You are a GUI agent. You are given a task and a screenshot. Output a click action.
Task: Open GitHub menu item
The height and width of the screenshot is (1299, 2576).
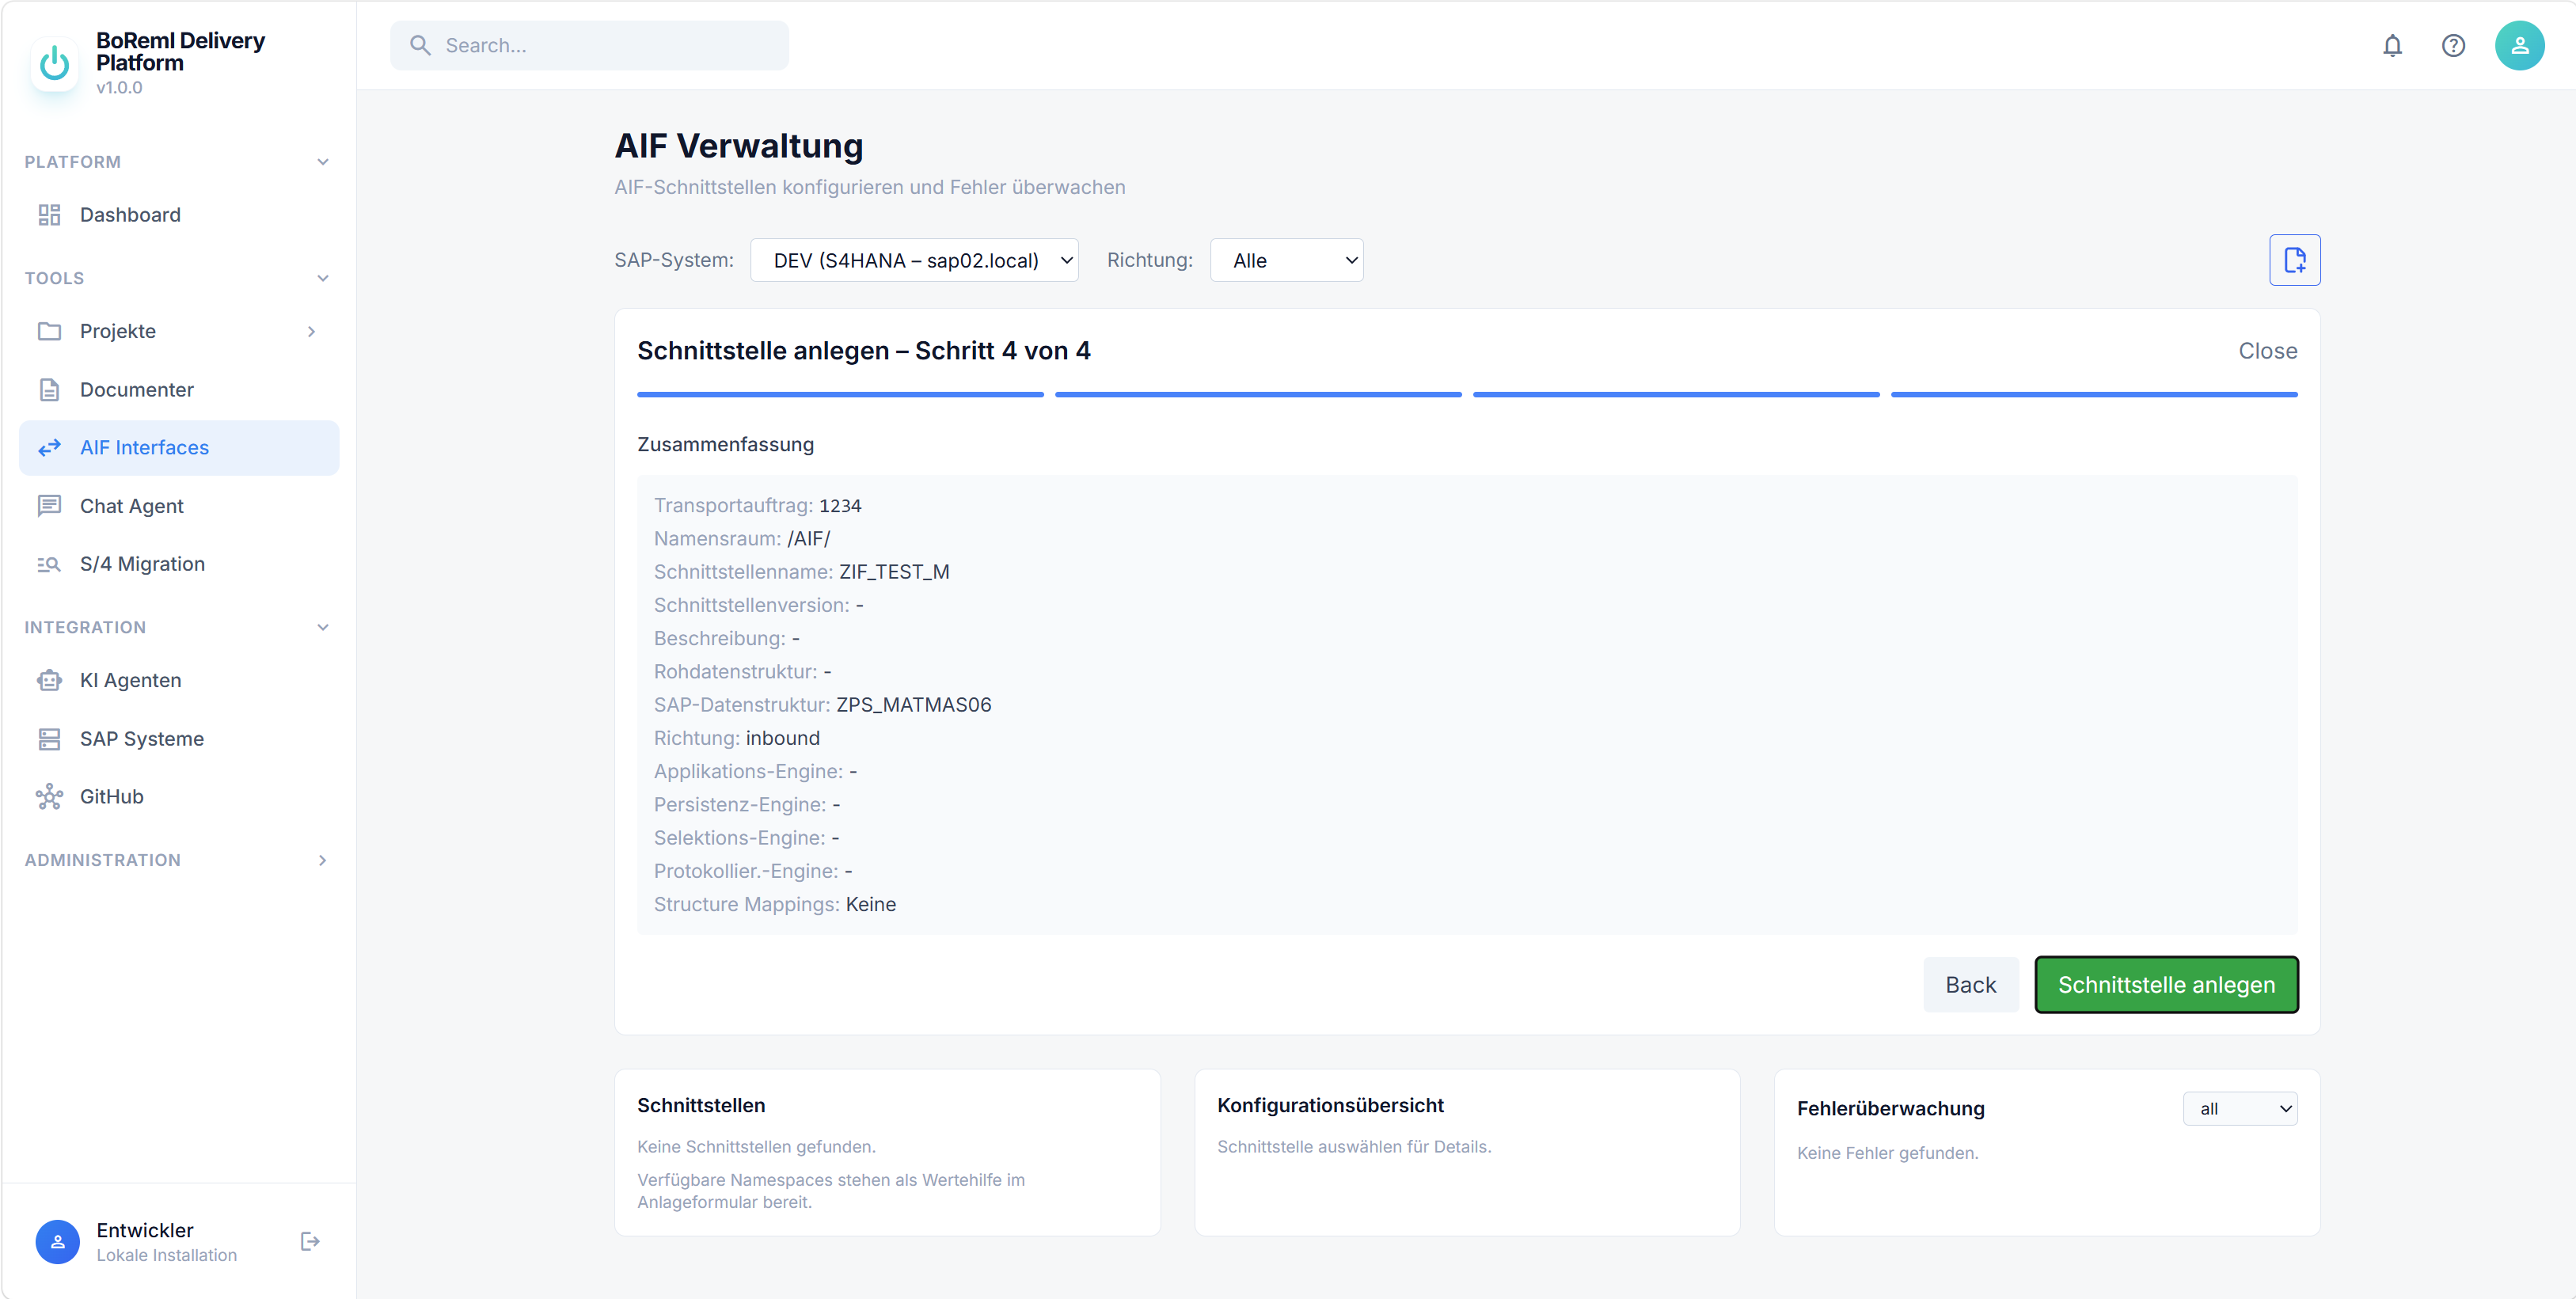coord(179,797)
